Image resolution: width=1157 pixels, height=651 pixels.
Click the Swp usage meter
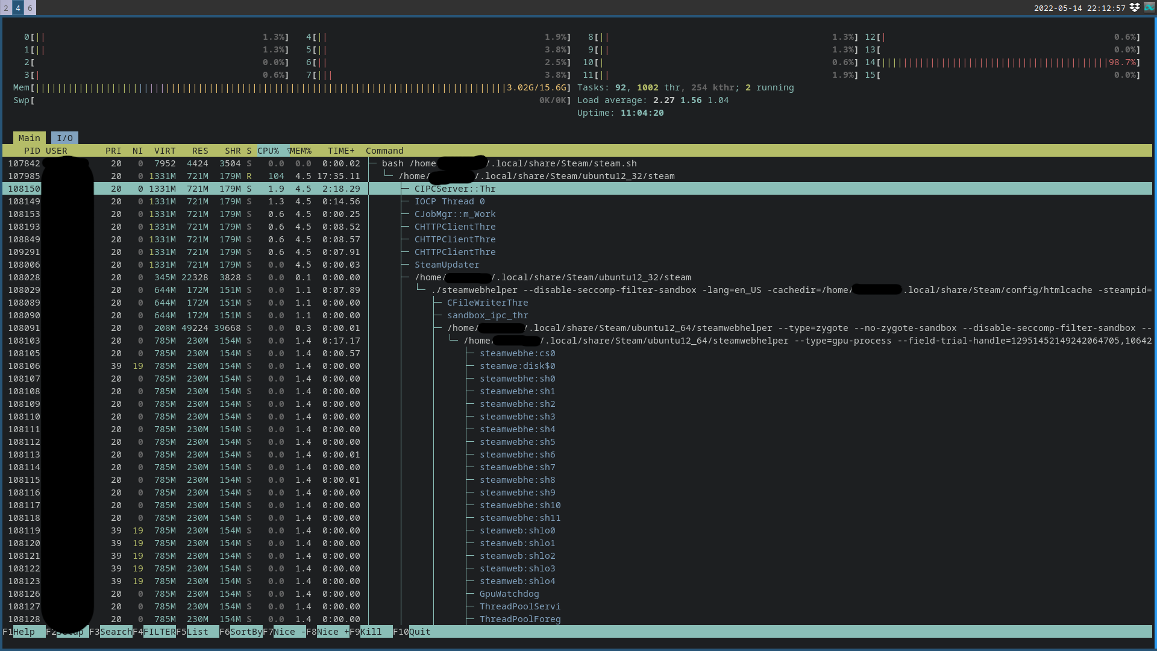pyautogui.click(x=292, y=100)
